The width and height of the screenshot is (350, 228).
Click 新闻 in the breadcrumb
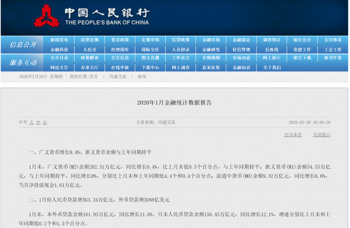pos(142,77)
